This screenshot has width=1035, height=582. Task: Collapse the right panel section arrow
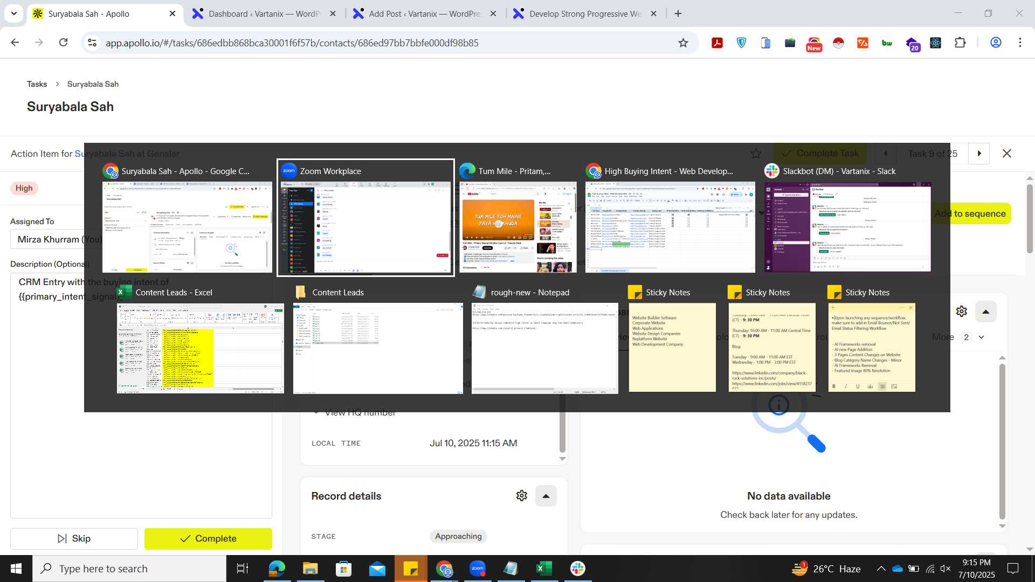tap(986, 311)
